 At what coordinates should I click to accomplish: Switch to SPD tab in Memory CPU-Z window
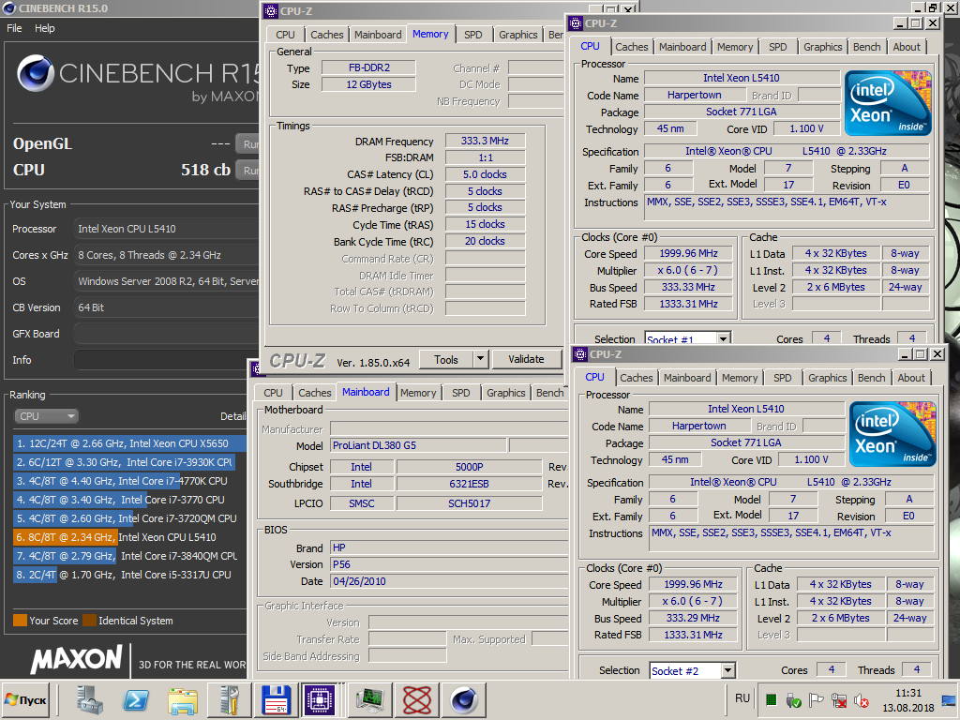pyautogui.click(x=472, y=35)
